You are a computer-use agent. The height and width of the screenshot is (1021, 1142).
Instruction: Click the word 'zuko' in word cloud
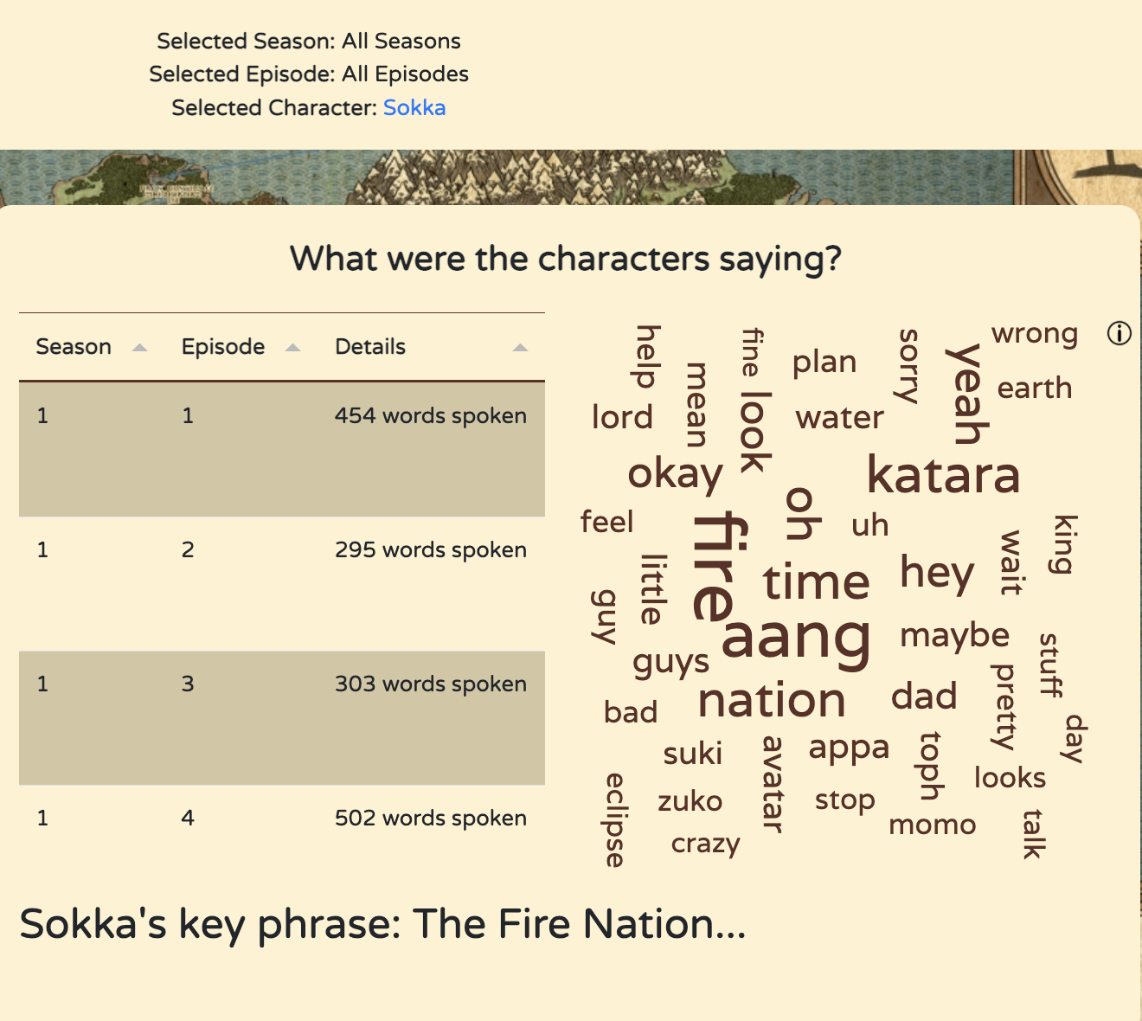coord(690,801)
